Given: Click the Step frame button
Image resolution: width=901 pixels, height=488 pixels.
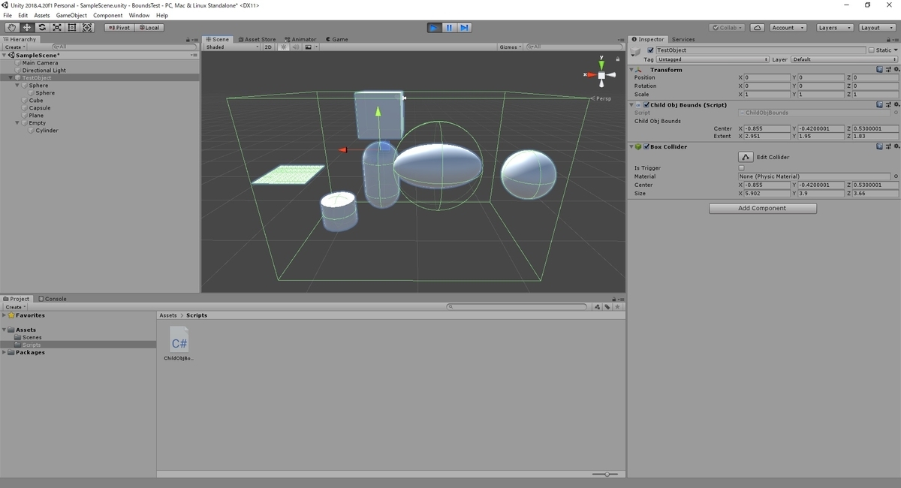Looking at the screenshot, I should 465,28.
